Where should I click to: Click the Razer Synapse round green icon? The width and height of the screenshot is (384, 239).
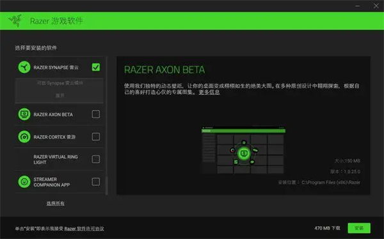(24, 67)
